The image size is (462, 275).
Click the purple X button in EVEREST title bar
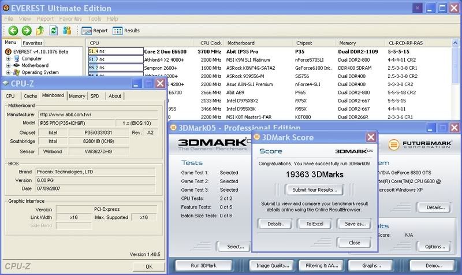pos(417,8)
